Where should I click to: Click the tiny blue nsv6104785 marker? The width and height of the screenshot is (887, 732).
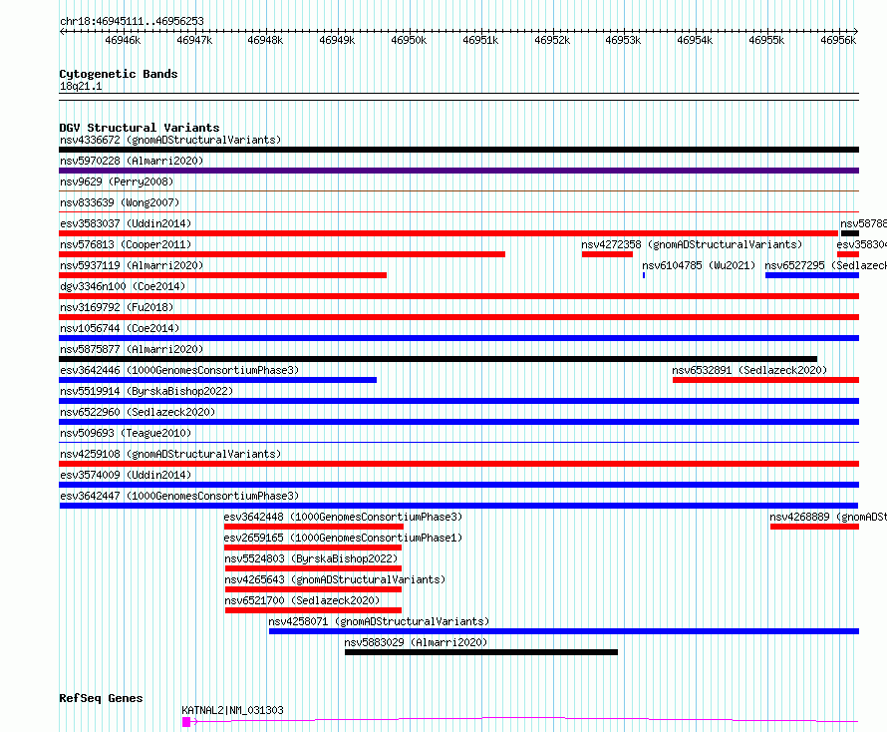644,275
